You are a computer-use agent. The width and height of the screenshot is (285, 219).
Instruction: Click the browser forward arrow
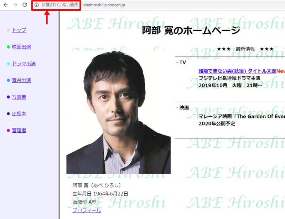tap(15, 5)
